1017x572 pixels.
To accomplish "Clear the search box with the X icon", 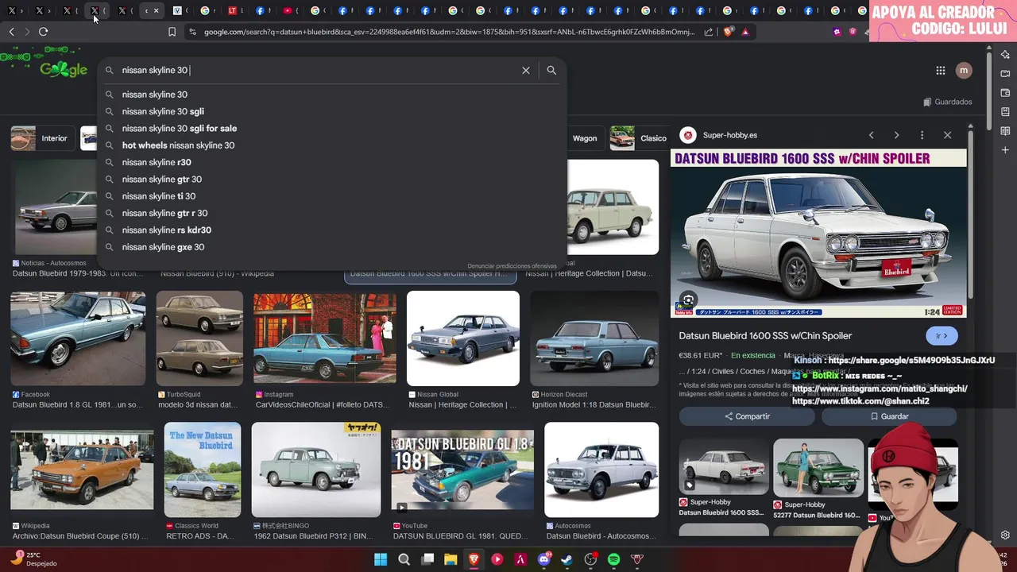I will click(x=526, y=70).
